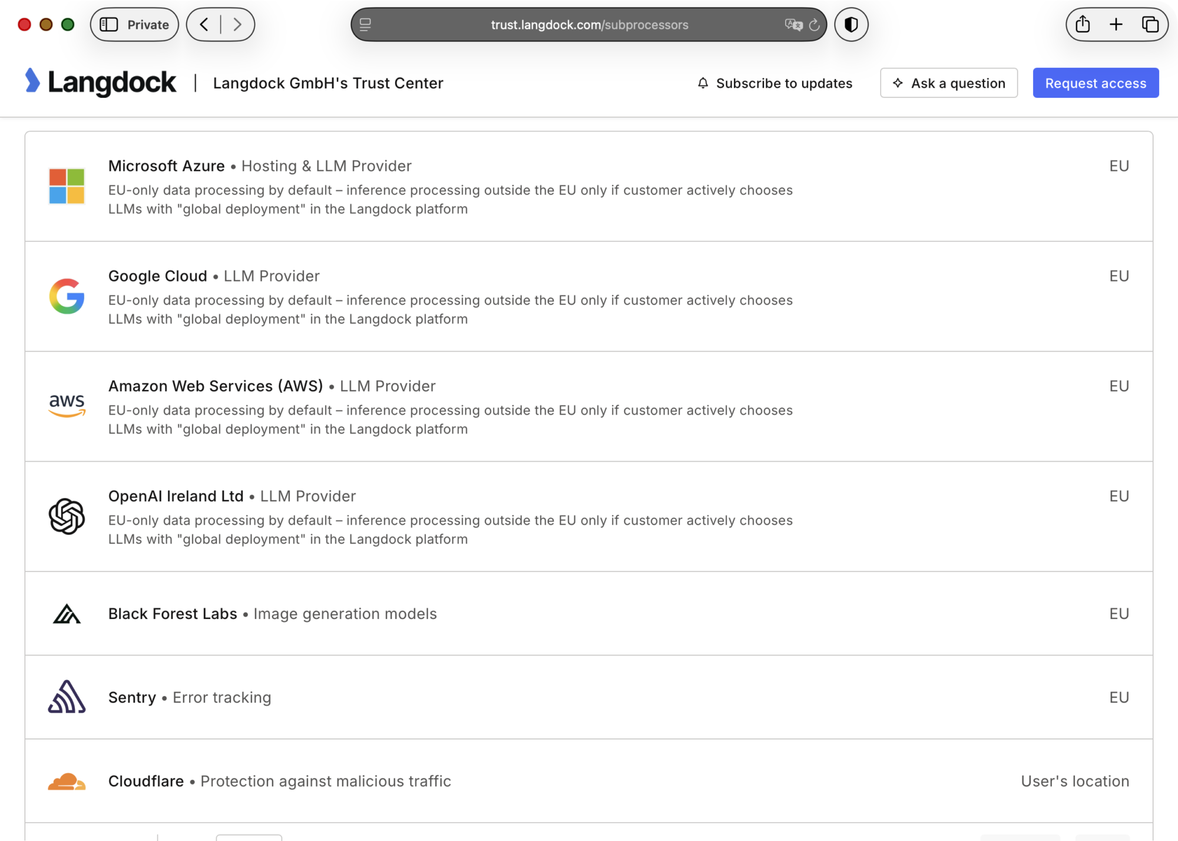Click Protection against malicious traffic label
The width and height of the screenshot is (1178, 841).
pos(326,781)
